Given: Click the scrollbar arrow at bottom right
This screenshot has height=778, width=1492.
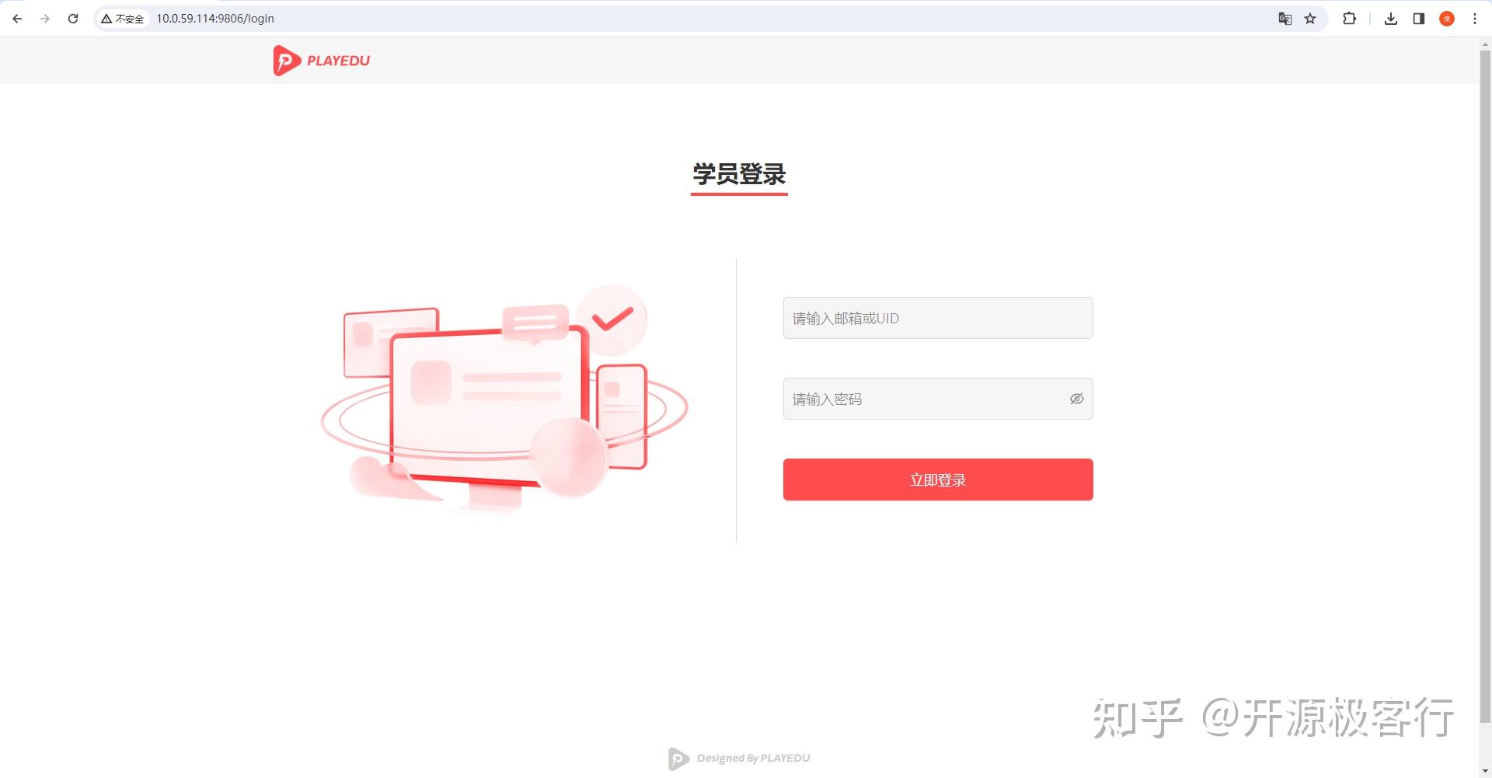Looking at the screenshot, I should click(1485, 770).
